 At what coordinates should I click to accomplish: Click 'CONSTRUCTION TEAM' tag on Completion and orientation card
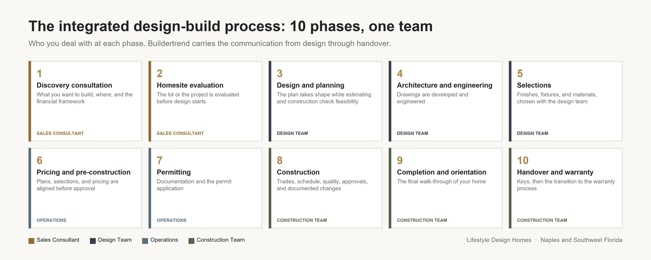tap(422, 220)
